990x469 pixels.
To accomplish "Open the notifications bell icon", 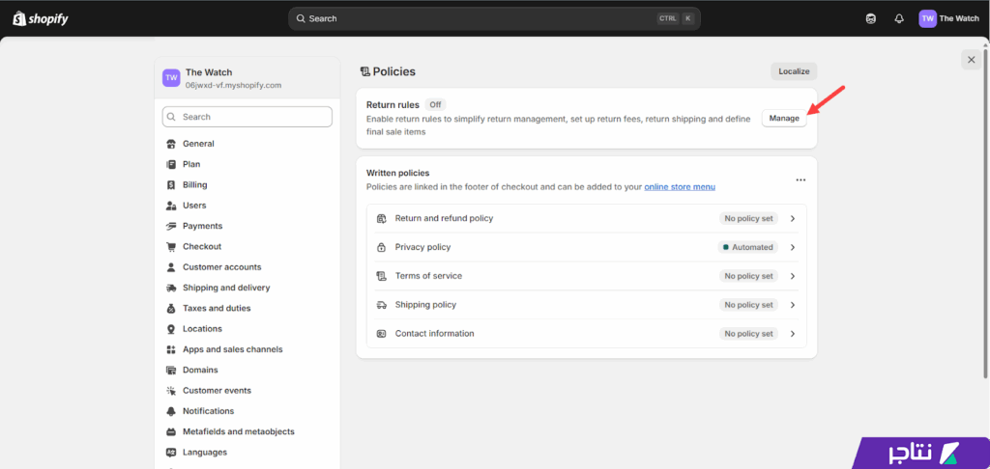I will pyautogui.click(x=898, y=18).
